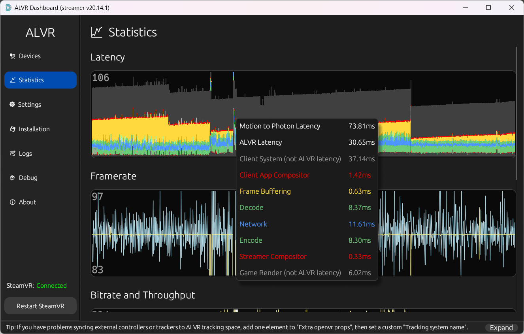Screen dimensions: 524x334
Task: Click the Statistics heading chart icon
Action: 96,32
